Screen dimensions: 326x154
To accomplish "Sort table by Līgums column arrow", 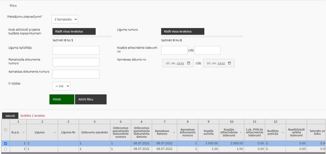I will (x=55, y=132).
